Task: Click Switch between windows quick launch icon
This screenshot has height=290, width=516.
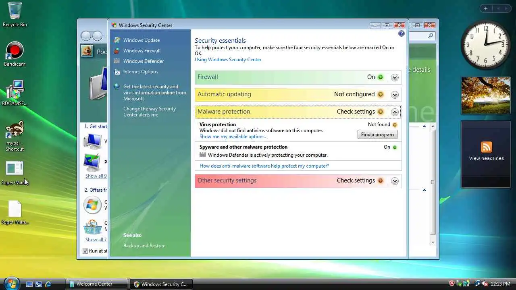Action: tap(39, 284)
